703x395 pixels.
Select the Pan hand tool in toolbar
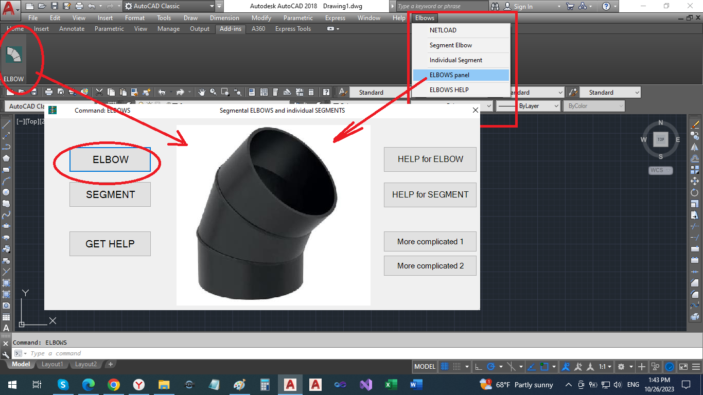tap(202, 92)
